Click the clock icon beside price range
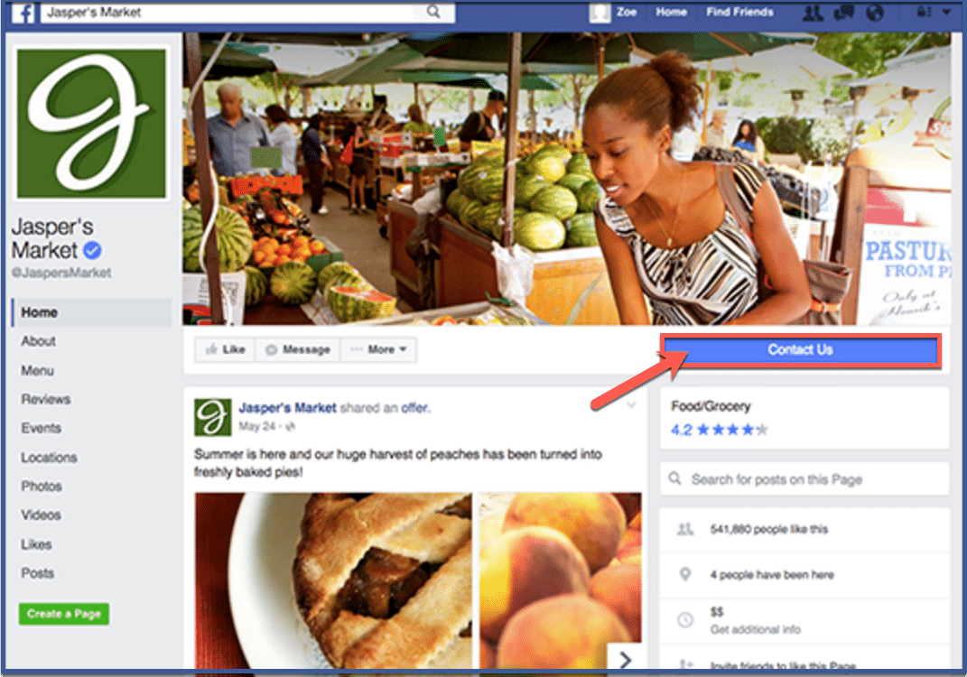Viewport: 967px width, 677px height. point(684,619)
